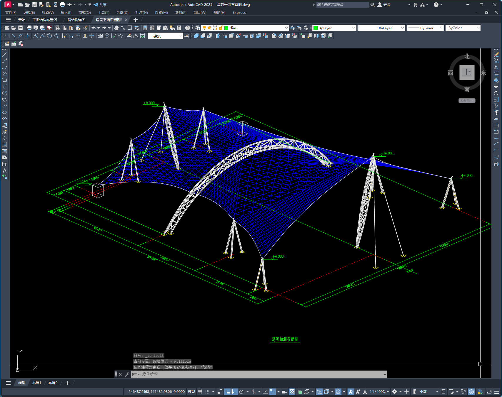
Task: Activate the Pan hand tool
Action: (116, 28)
